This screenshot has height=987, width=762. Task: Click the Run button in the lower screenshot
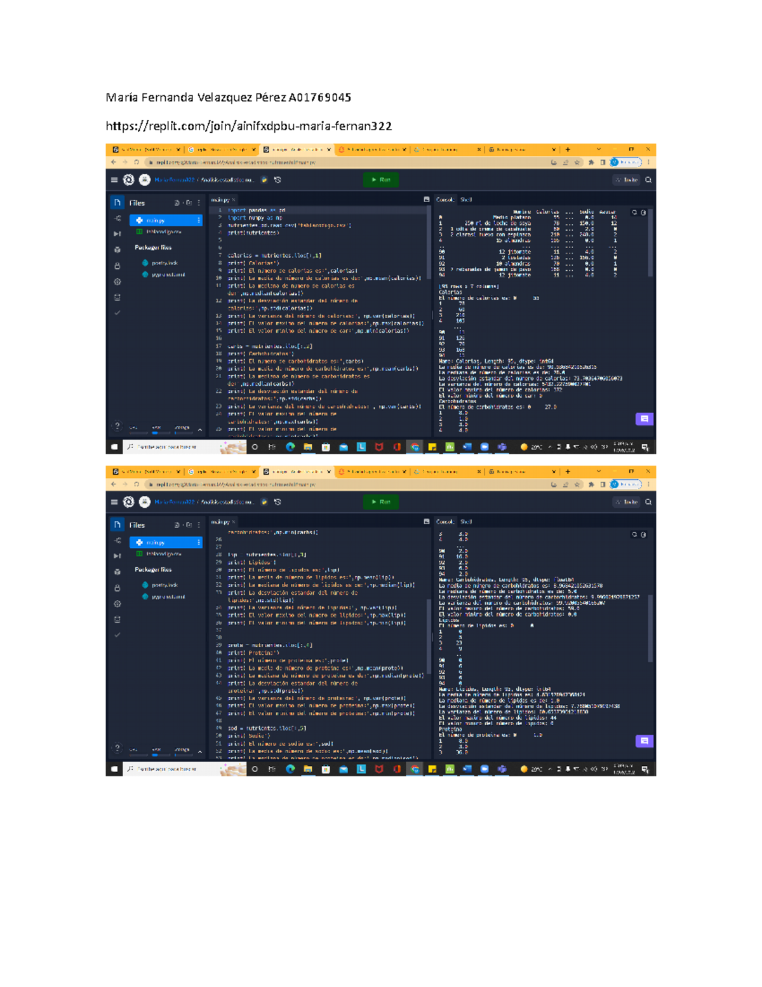click(x=381, y=502)
